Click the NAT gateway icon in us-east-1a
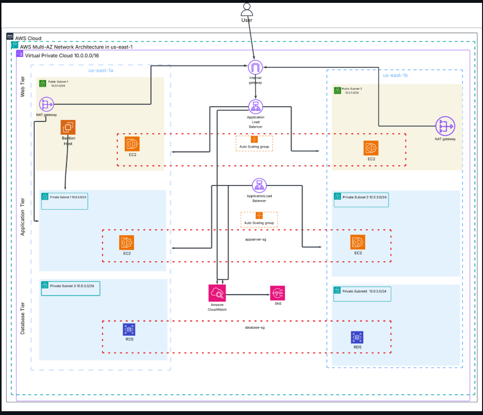Image resolution: width=483 pixels, height=415 pixels. pyautogui.click(x=47, y=104)
